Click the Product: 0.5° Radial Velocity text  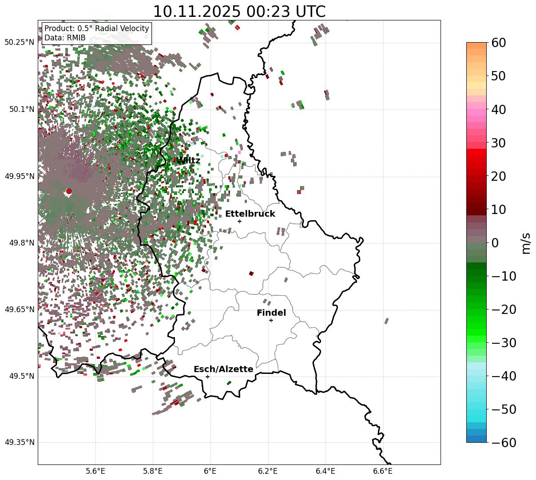click(97, 28)
